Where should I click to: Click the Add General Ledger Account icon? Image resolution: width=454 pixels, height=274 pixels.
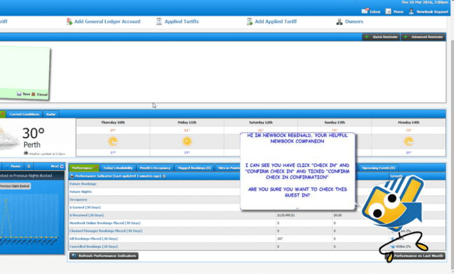[x=69, y=22]
